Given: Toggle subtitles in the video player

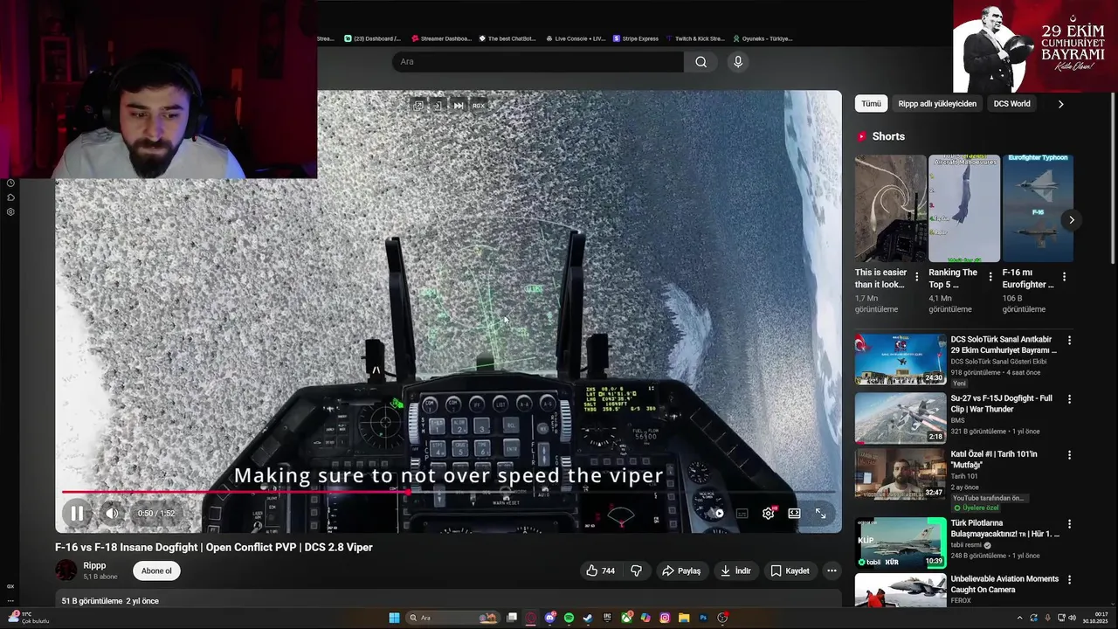Looking at the screenshot, I should pyautogui.click(x=742, y=514).
